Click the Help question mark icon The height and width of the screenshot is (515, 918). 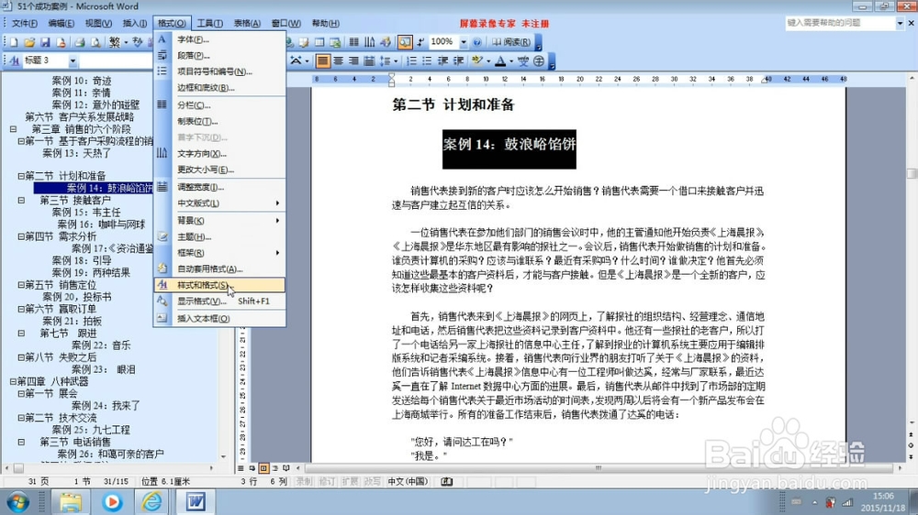[x=477, y=42]
